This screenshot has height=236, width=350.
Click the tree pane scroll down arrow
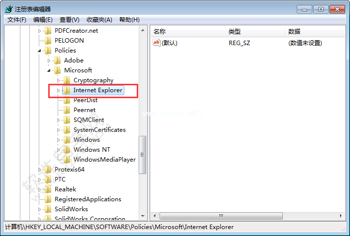pos(143,216)
